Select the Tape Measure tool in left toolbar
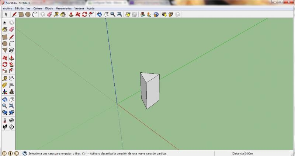The image size is (295, 156). (5, 78)
